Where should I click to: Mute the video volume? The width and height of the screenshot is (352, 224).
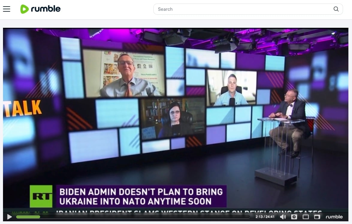(x=283, y=217)
